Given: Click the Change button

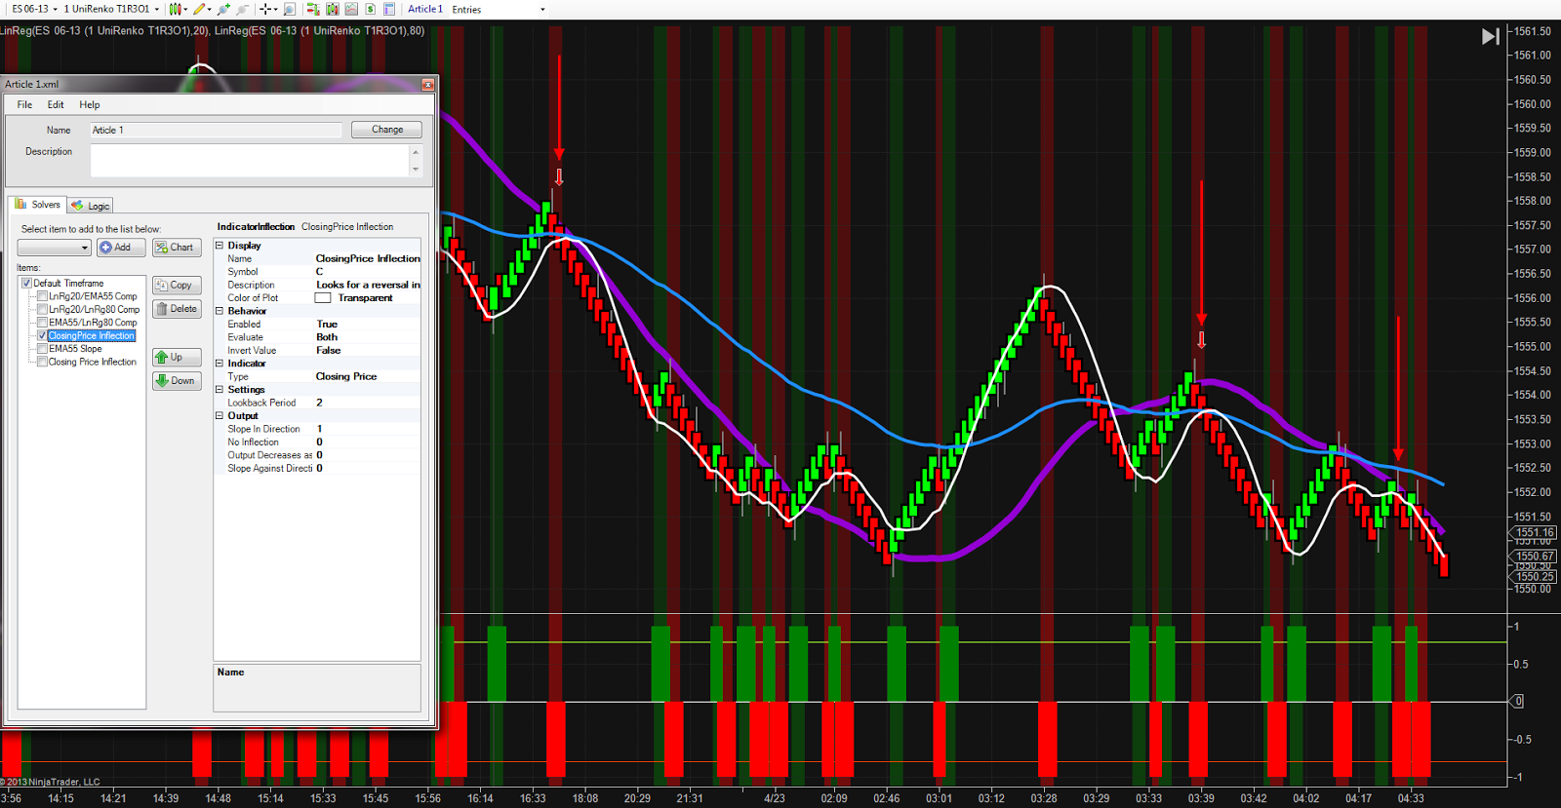Looking at the screenshot, I should pos(386,130).
